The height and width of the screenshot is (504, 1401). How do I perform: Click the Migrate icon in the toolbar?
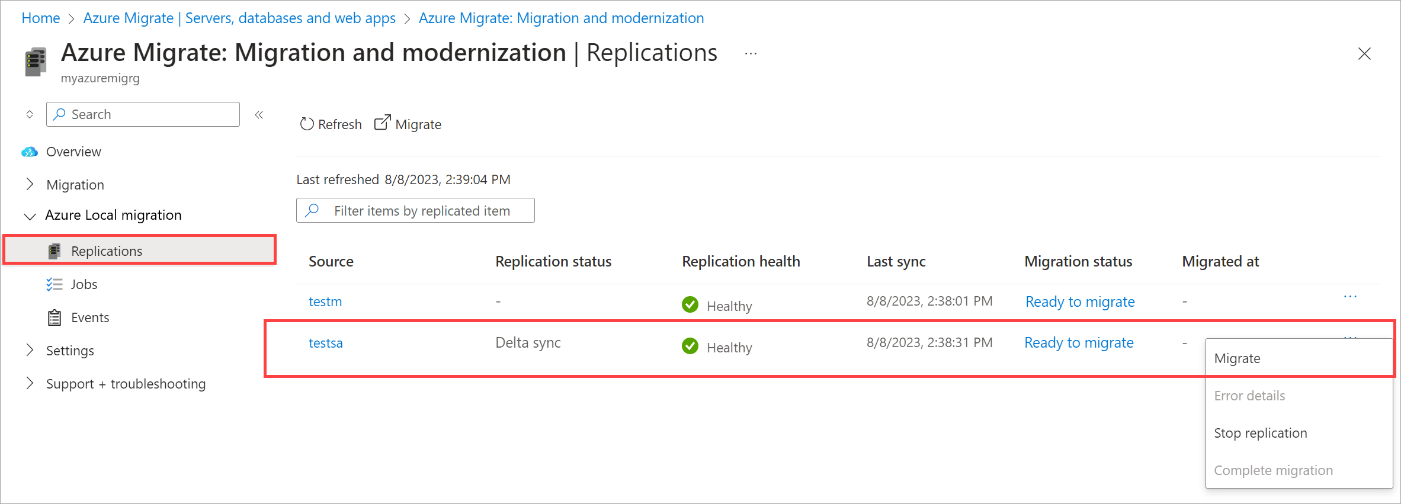pyautogui.click(x=383, y=123)
